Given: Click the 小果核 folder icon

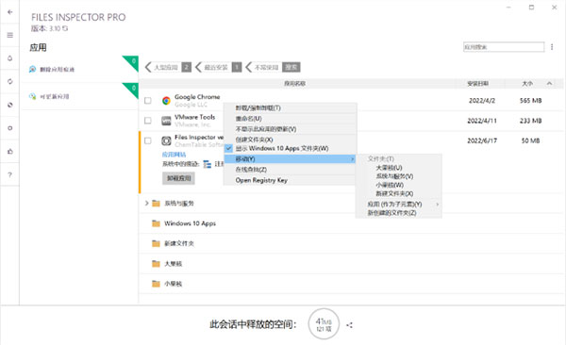Looking at the screenshot, I should coord(156,284).
